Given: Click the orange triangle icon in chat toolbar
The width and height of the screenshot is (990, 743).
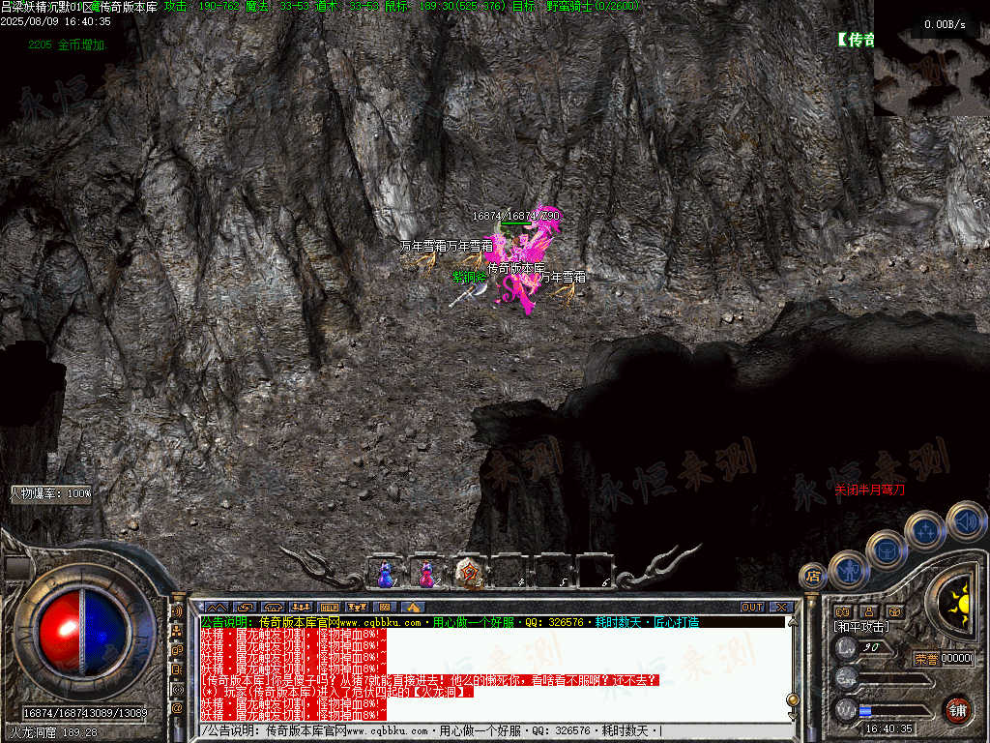Looking at the screenshot, I should 413,608.
